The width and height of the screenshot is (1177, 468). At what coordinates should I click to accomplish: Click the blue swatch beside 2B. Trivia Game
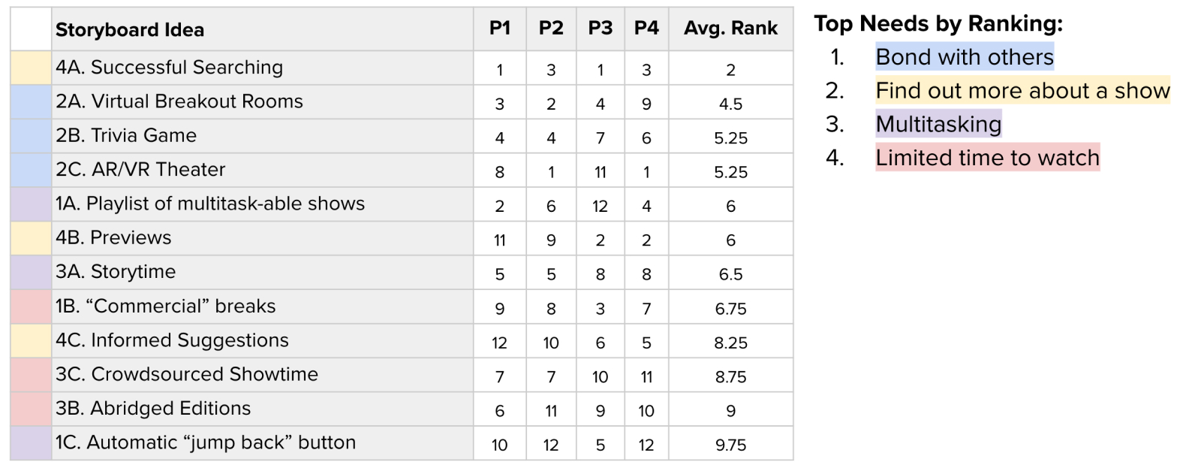point(32,136)
